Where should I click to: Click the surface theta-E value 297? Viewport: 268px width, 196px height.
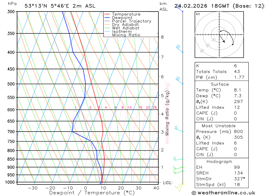(x=238, y=102)
